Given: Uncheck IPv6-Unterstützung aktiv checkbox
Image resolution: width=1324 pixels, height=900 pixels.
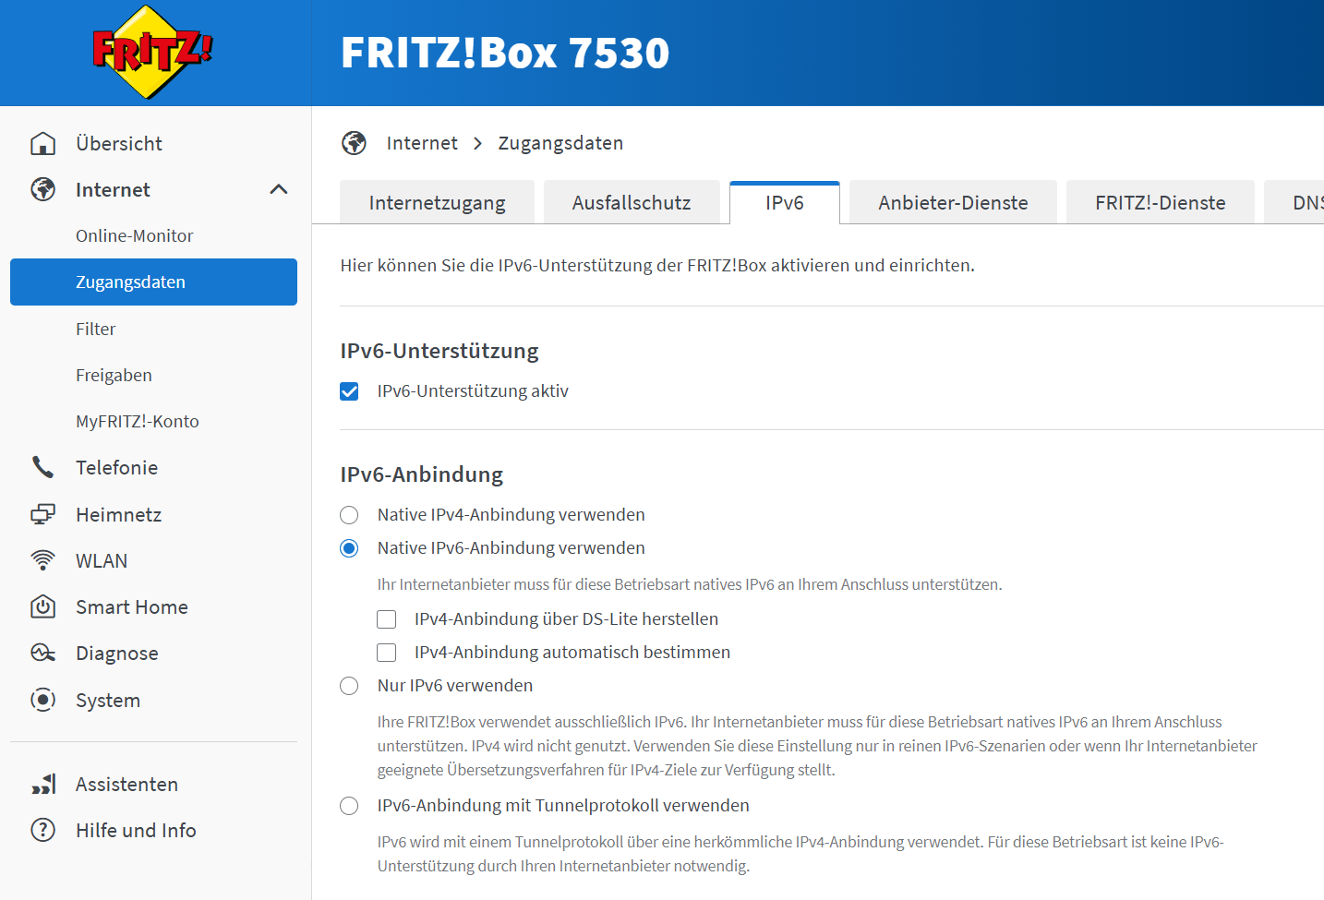Looking at the screenshot, I should [x=349, y=391].
